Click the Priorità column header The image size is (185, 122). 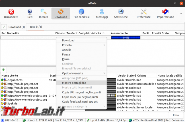click(x=156, y=33)
